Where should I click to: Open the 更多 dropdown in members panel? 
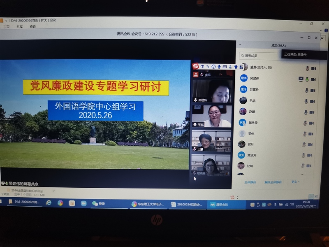tap(295, 182)
